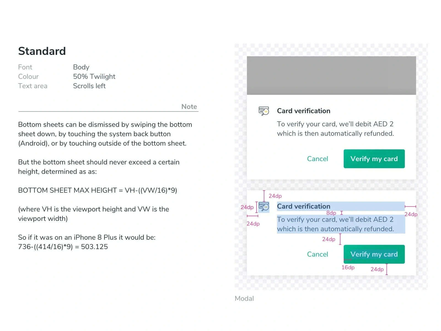
Task: Click the green Verify my card button
Action: click(x=374, y=159)
